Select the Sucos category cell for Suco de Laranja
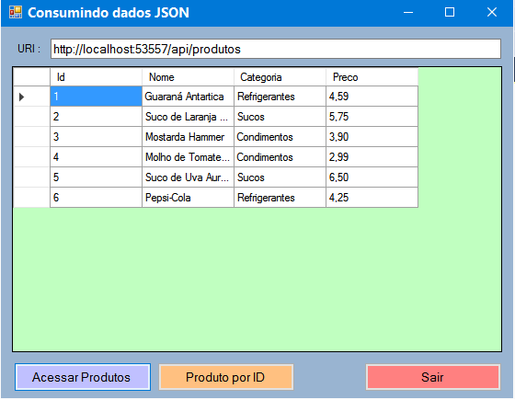 280,117
